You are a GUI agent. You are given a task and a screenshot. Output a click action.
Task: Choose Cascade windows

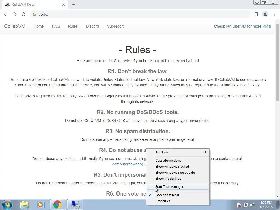pos(178,160)
